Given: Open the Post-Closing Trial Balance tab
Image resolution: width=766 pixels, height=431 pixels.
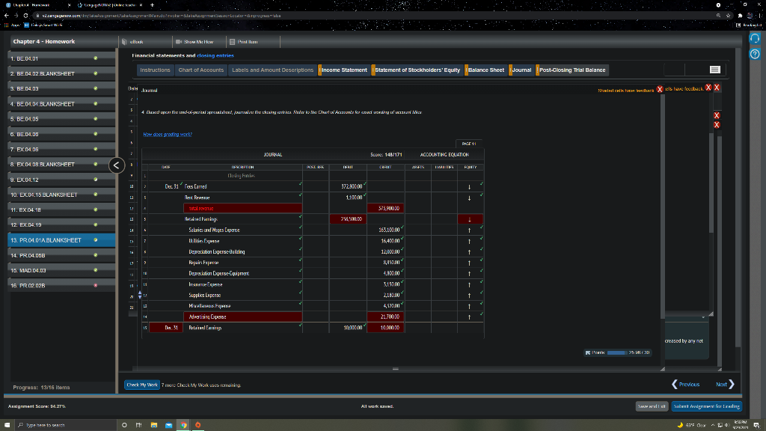Looking at the screenshot, I should click(x=572, y=70).
